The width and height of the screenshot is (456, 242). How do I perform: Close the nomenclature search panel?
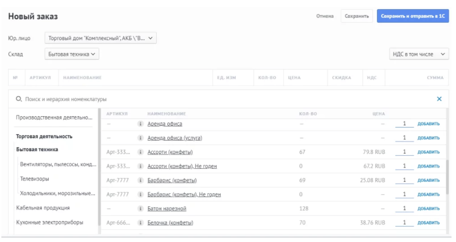[x=439, y=99]
